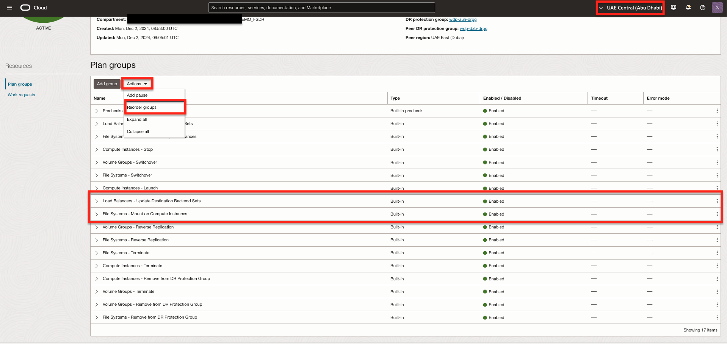Open the wdp-auh-drpg protection group link
The height and width of the screenshot is (344, 727).
[463, 19]
